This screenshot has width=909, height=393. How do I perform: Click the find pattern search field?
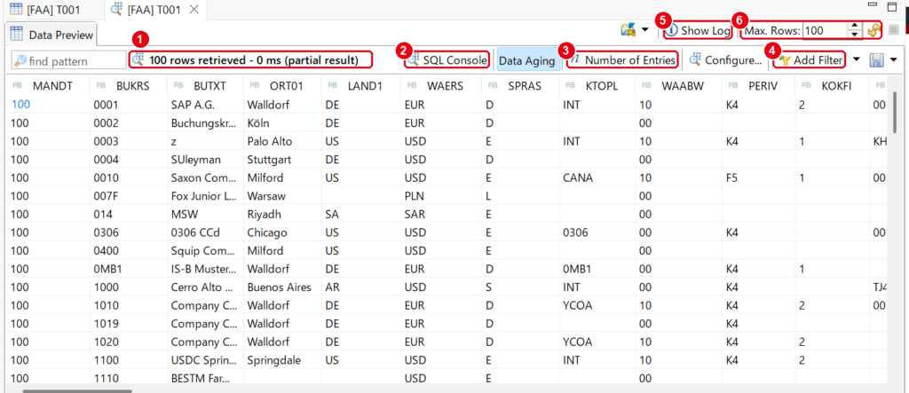coord(68,60)
